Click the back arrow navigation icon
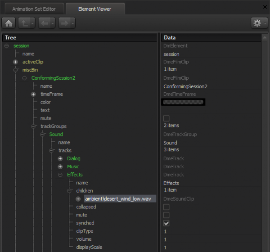This screenshot has width=270, height=252. pyautogui.click(x=44, y=23)
